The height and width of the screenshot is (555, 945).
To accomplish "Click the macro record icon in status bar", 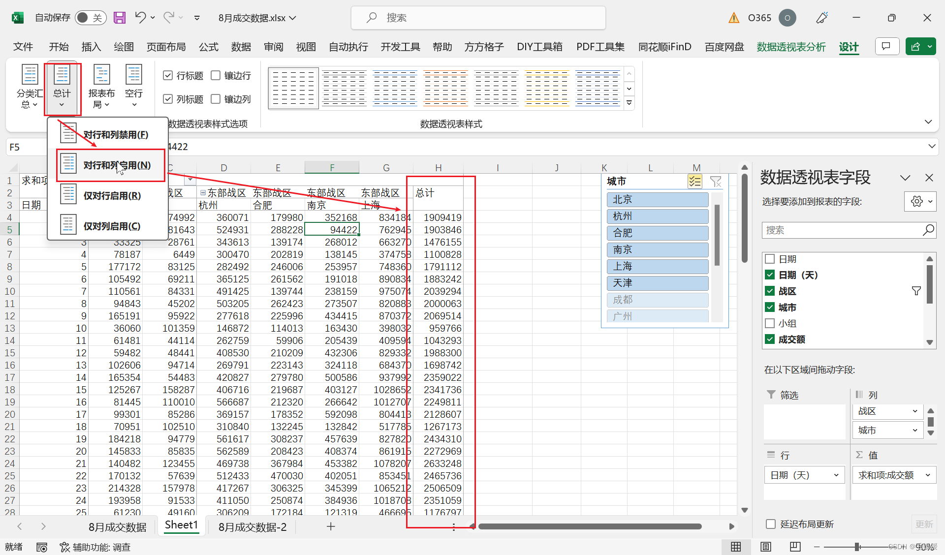I will (x=42, y=547).
